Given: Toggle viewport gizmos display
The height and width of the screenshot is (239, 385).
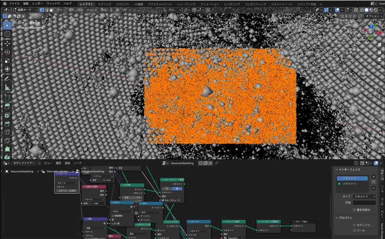Looking at the screenshot, I should pos(326,10).
